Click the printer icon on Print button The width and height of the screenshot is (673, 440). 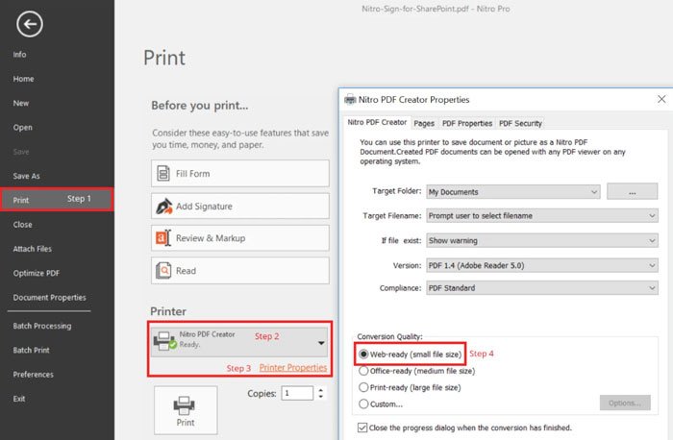[185, 405]
